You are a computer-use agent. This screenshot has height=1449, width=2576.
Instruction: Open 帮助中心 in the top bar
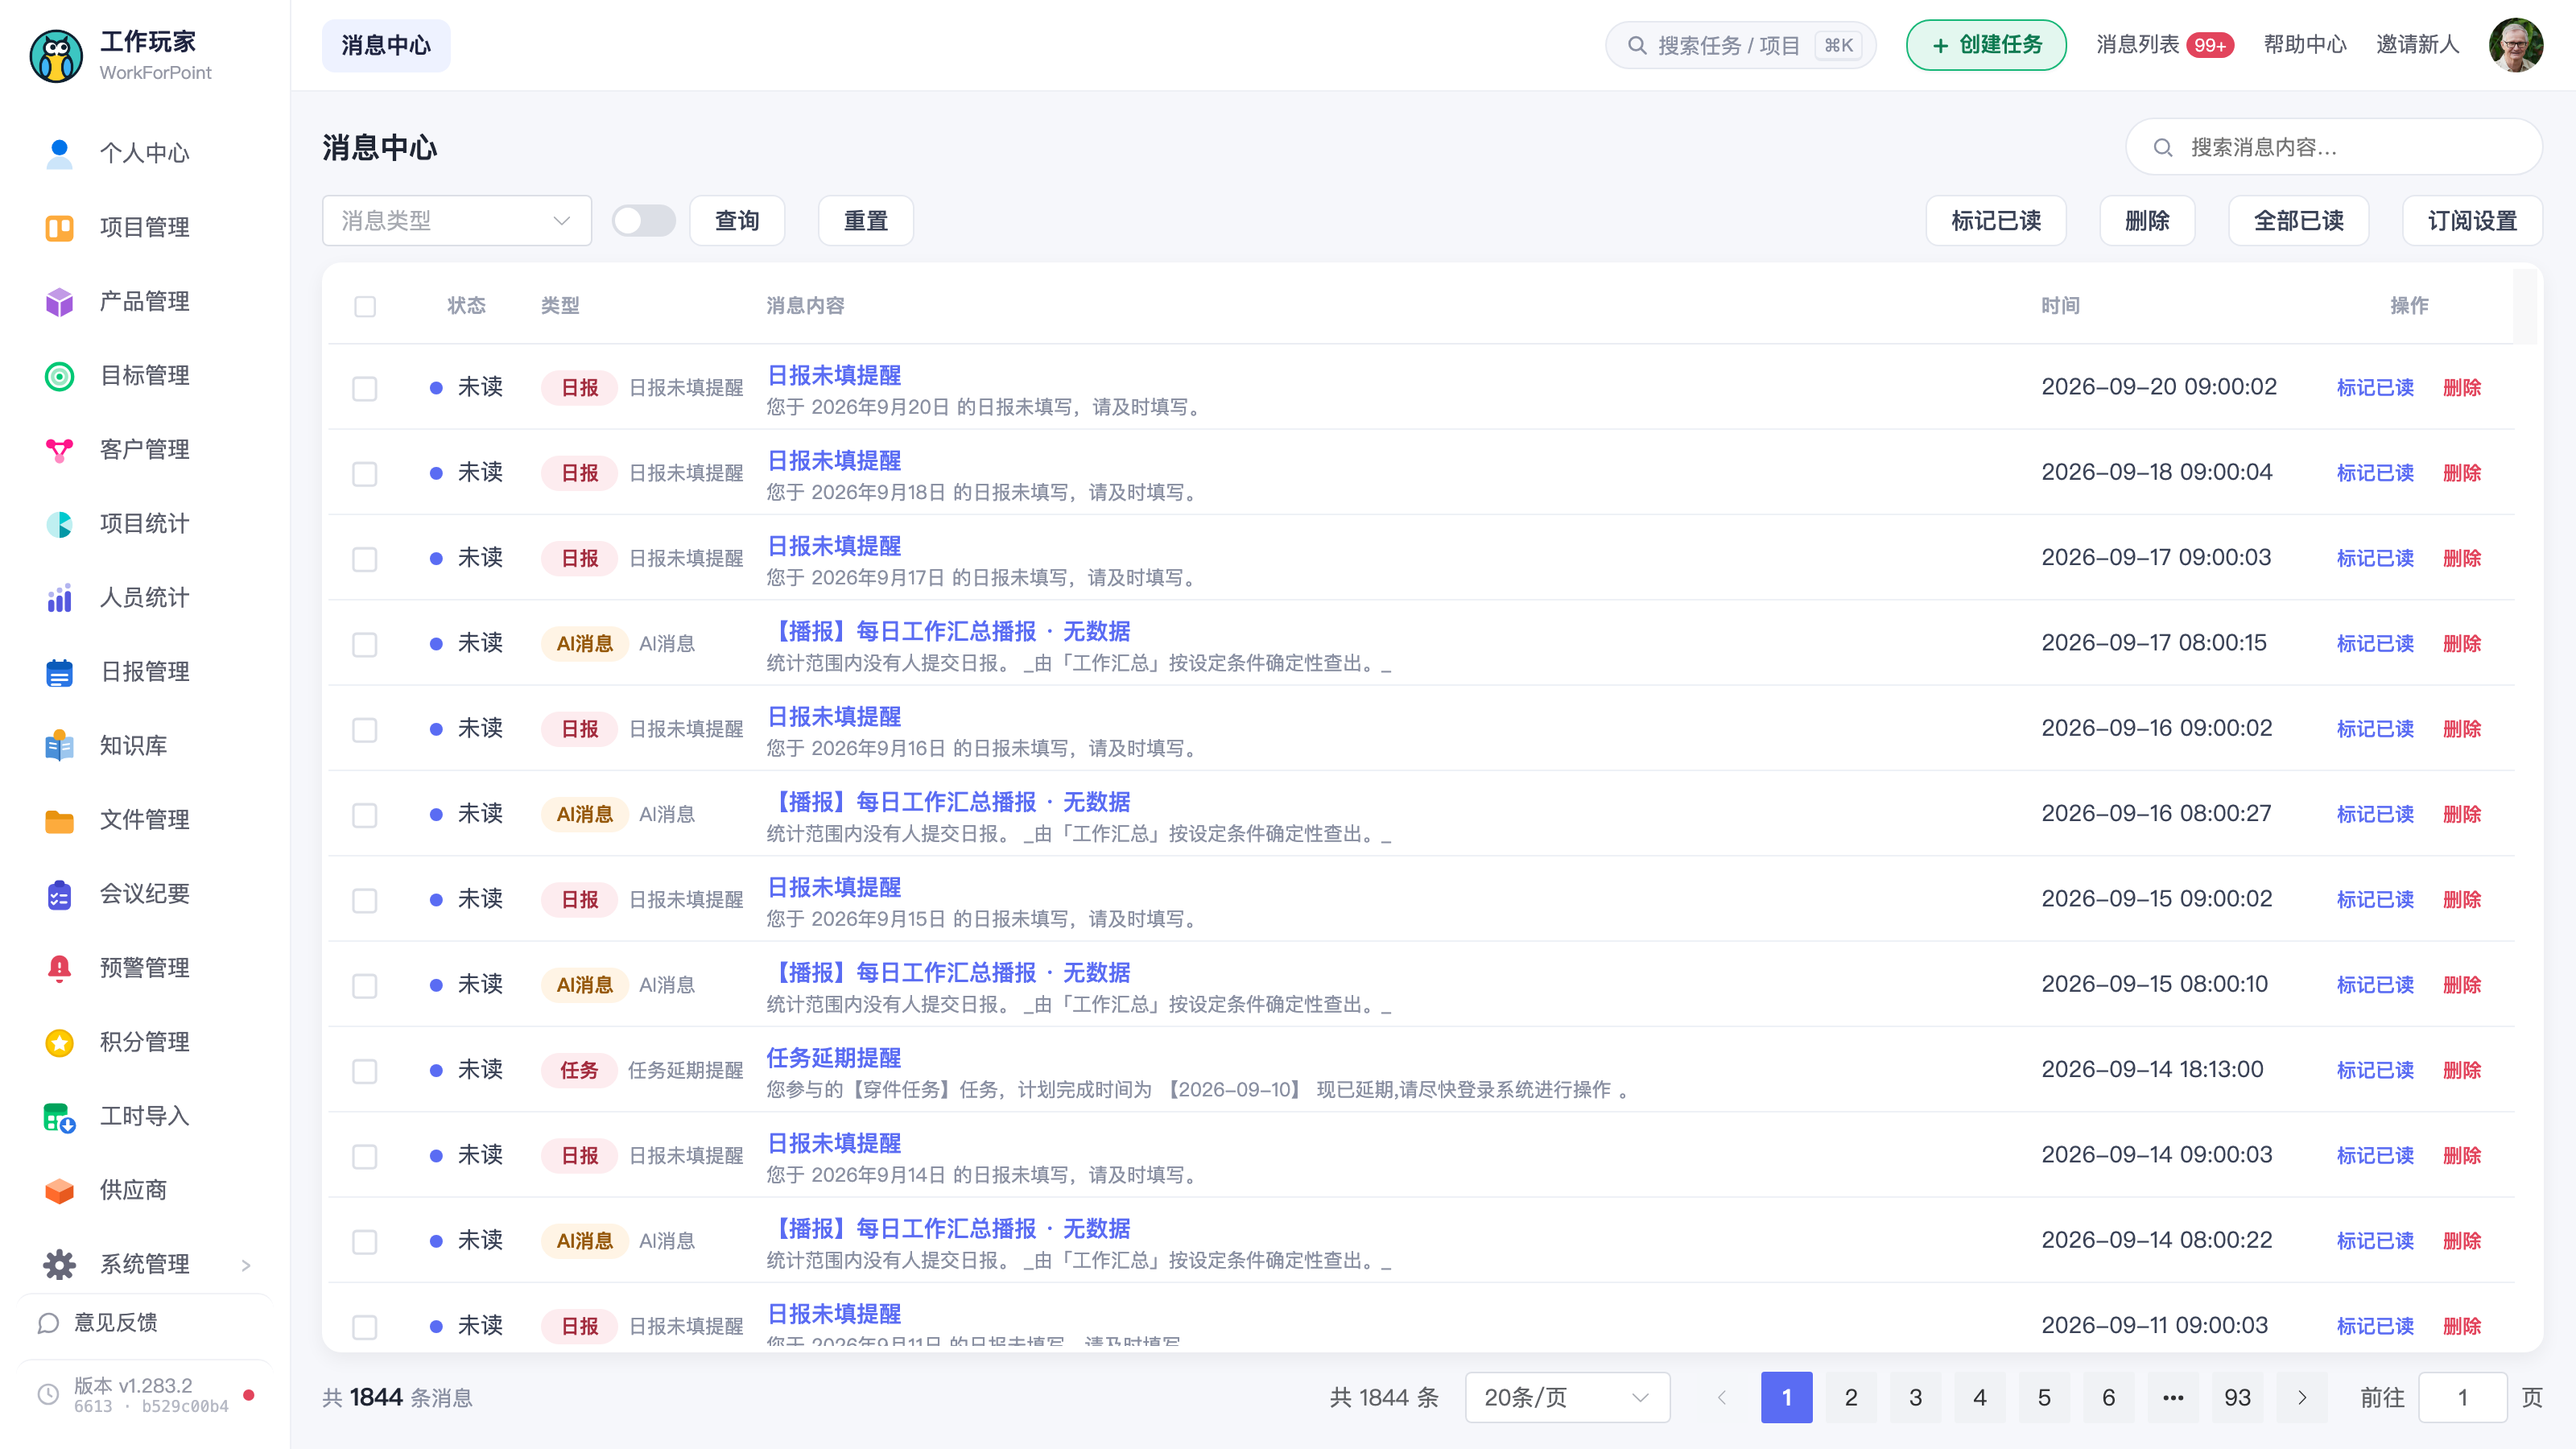pos(2305,45)
